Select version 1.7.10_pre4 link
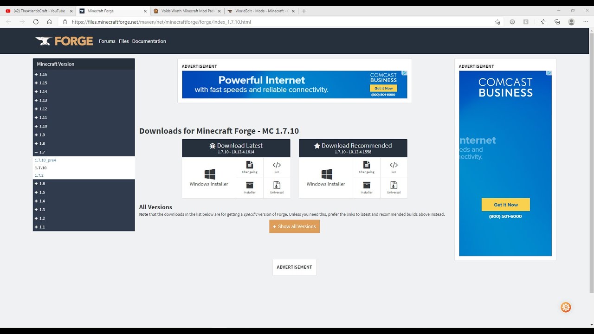The height and width of the screenshot is (334, 594). pyautogui.click(x=45, y=160)
